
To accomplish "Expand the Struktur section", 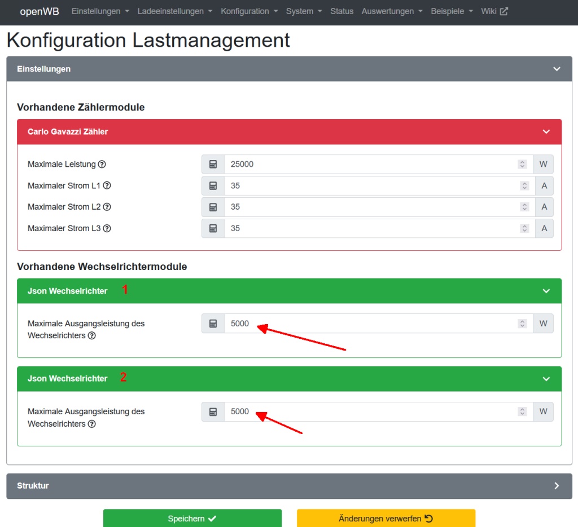I will [x=557, y=486].
